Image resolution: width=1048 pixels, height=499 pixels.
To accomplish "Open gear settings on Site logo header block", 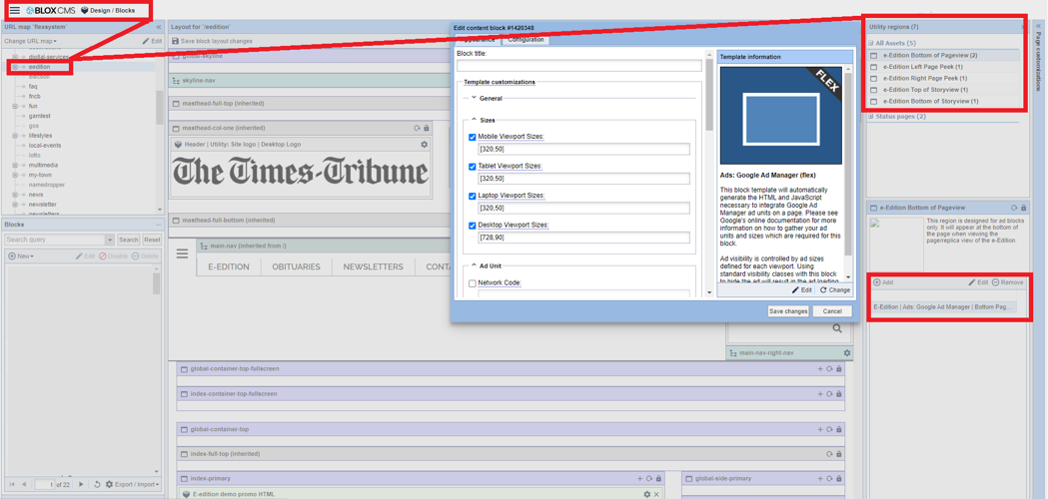I will click(424, 145).
